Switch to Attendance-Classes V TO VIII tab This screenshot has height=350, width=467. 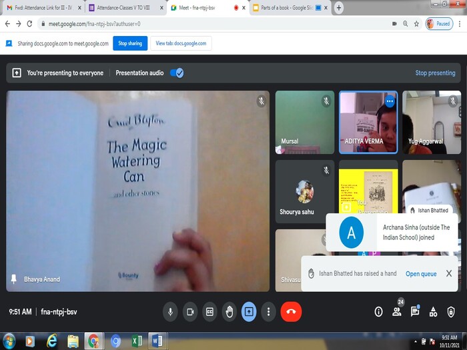[125, 8]
